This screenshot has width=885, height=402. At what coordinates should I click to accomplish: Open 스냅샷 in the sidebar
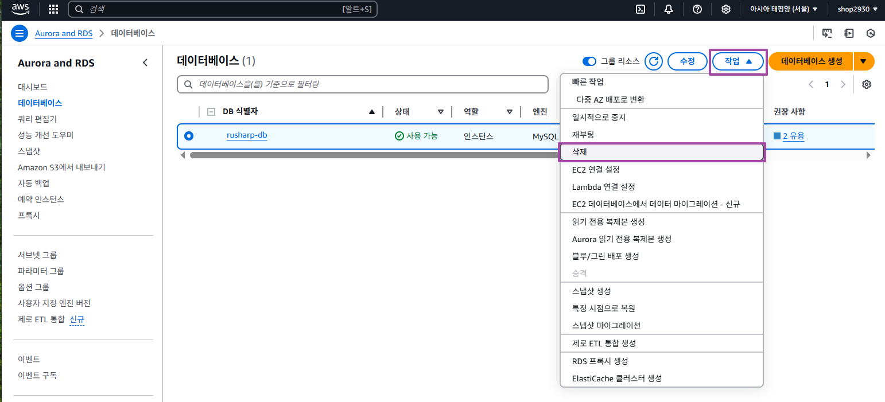coord(29,151)
